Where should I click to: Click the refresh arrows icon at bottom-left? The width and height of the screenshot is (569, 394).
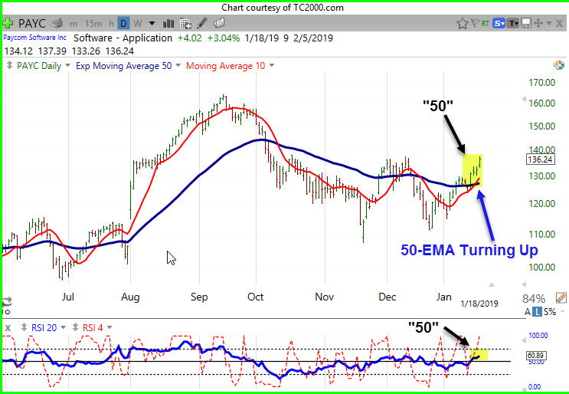7,301
